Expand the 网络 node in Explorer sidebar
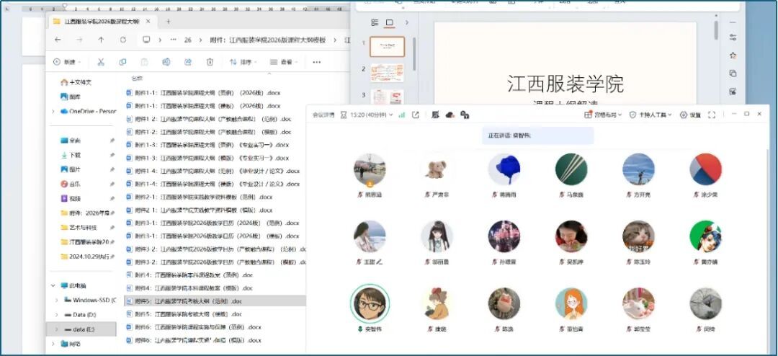The image size is (778, 356). 53,343
